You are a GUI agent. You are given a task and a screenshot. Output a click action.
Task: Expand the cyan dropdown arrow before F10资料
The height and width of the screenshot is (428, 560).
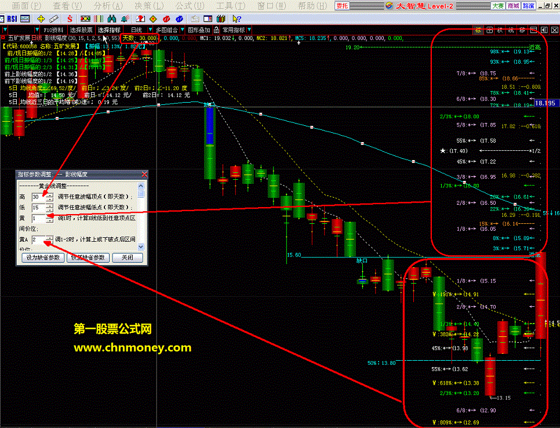pyautogui.click(x=37, y=30)
